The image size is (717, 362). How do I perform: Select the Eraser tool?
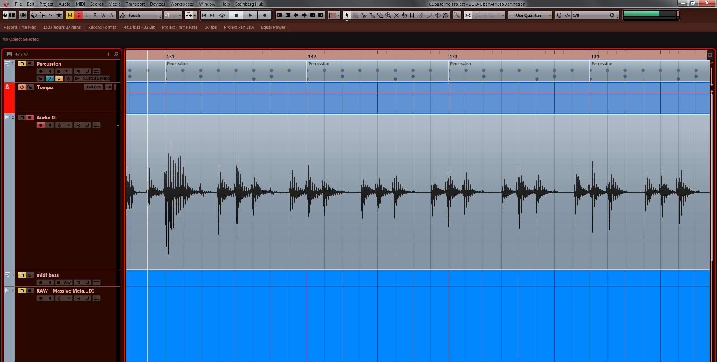(380, 15)
